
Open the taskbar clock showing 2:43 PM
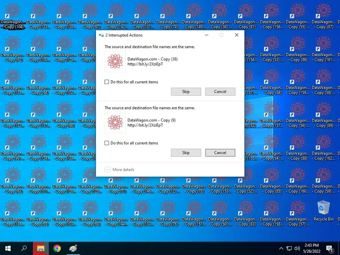pyautogui.click(x=312, y=248)
